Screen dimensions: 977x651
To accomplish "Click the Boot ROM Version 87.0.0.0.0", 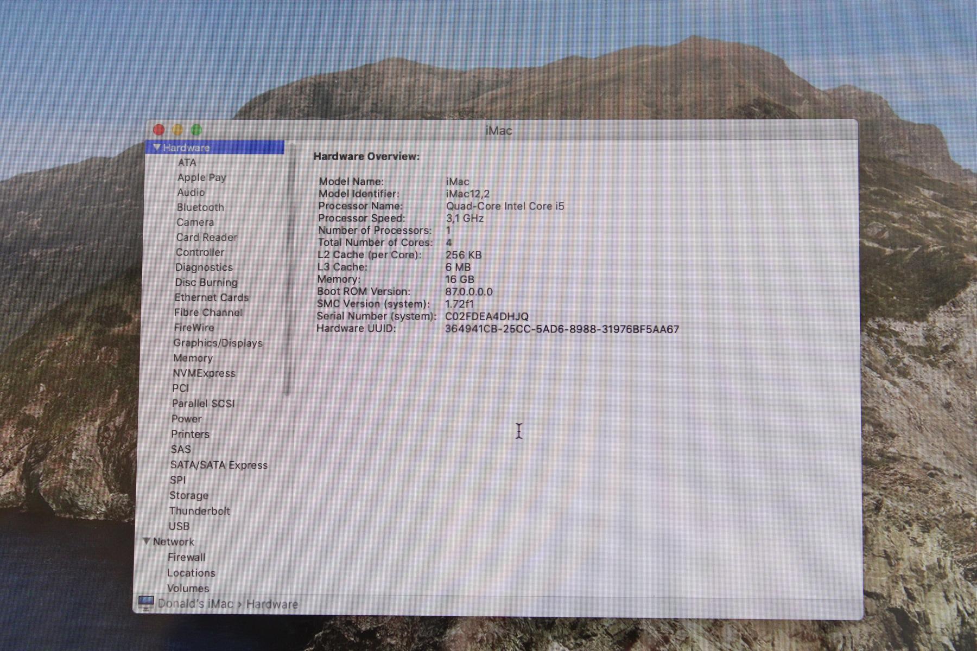I will click(469, 292).
